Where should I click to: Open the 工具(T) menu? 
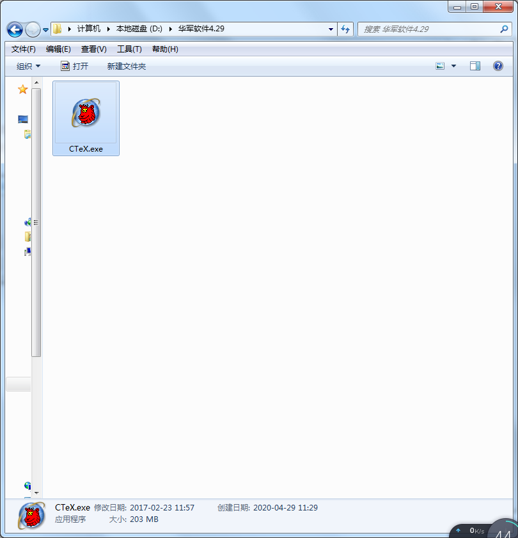tap(129, 49)
